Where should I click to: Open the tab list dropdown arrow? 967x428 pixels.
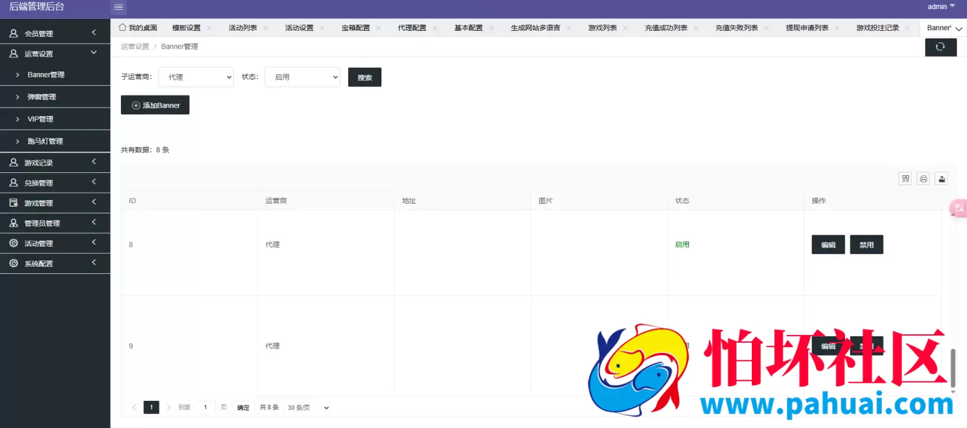[x=959, y=28]
